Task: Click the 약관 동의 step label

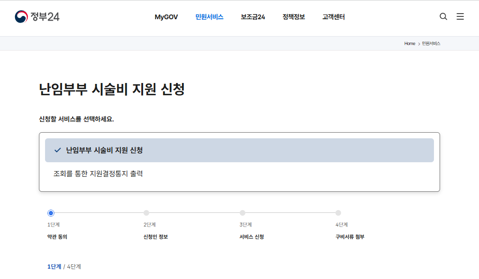Action: tap(57, 237)
